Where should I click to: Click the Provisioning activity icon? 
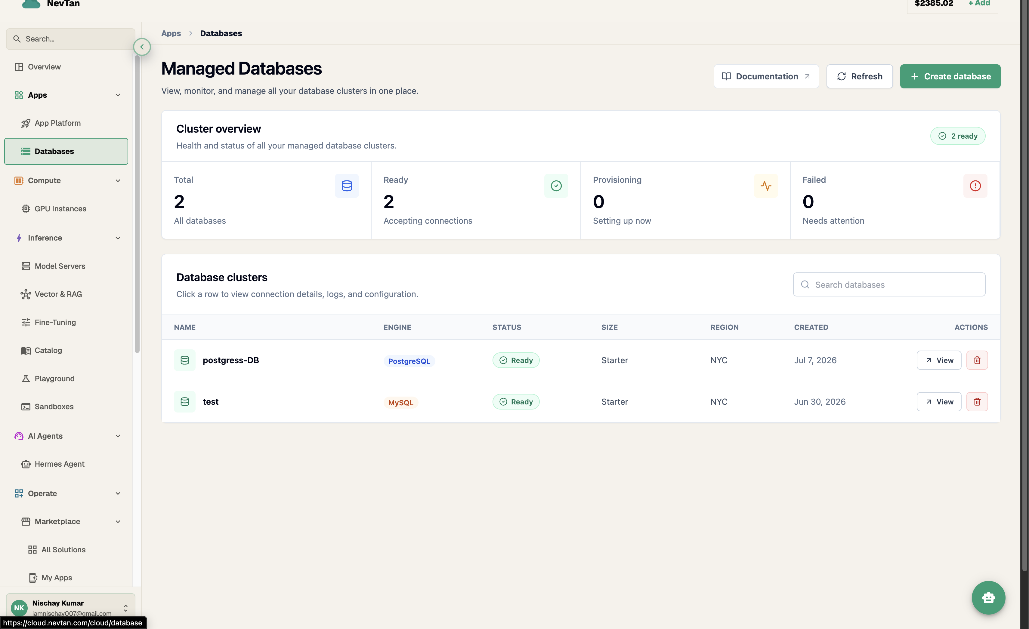click(x=765, y=186)
